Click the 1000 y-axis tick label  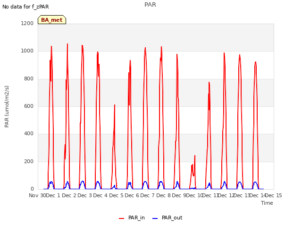click(x=27, y=51)
